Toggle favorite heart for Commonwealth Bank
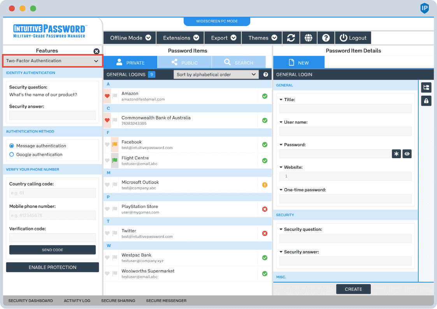 point(107,120)
